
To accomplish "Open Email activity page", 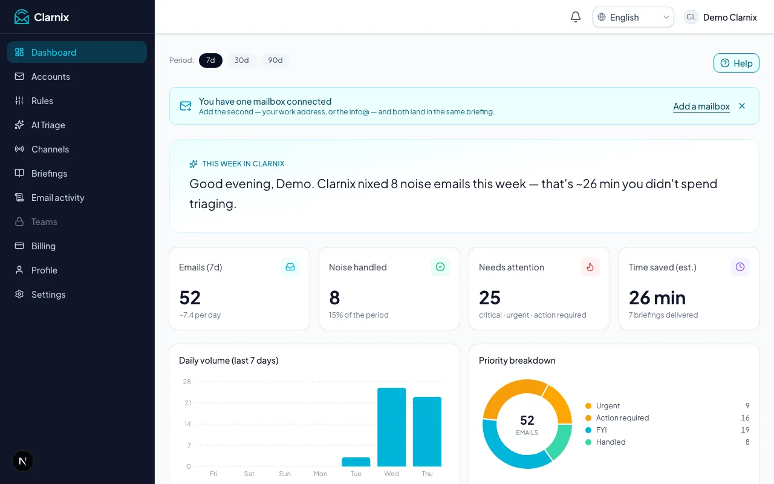I will 77,197.
